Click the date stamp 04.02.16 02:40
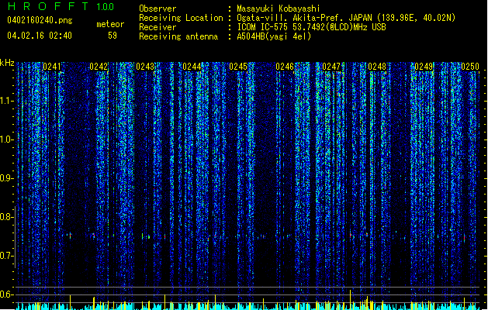 pyautogui.click(x=40, y=36)
